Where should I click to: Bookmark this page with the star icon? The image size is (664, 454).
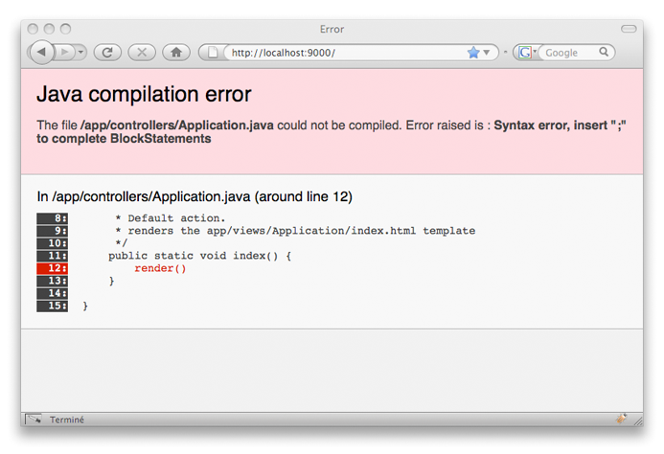(x=473, y=53)
